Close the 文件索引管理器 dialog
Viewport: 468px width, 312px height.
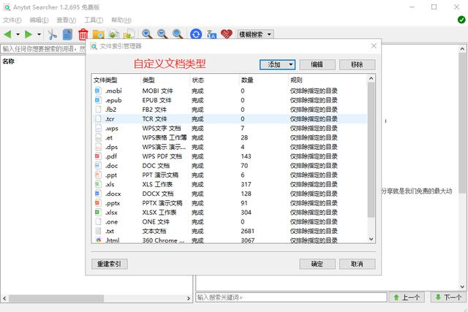coord(374,46)
